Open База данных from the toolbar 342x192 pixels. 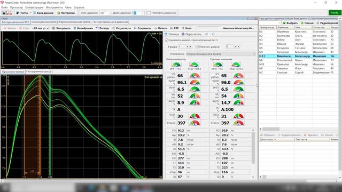(x=43, y=13)
